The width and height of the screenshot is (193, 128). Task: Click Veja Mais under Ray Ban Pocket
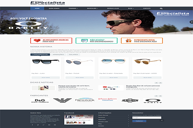(x=79, y=77)
